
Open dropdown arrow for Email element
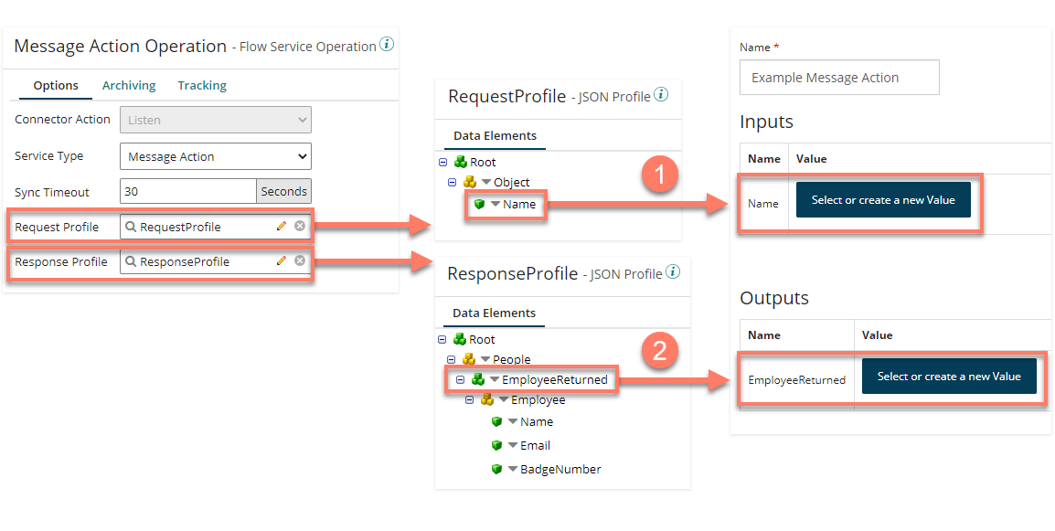(x=514, y=445)
